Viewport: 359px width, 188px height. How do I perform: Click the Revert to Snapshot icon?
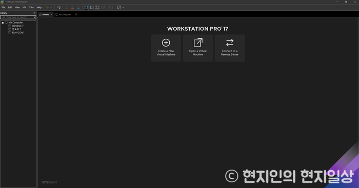pyautogui.click(x=73, y=7)
